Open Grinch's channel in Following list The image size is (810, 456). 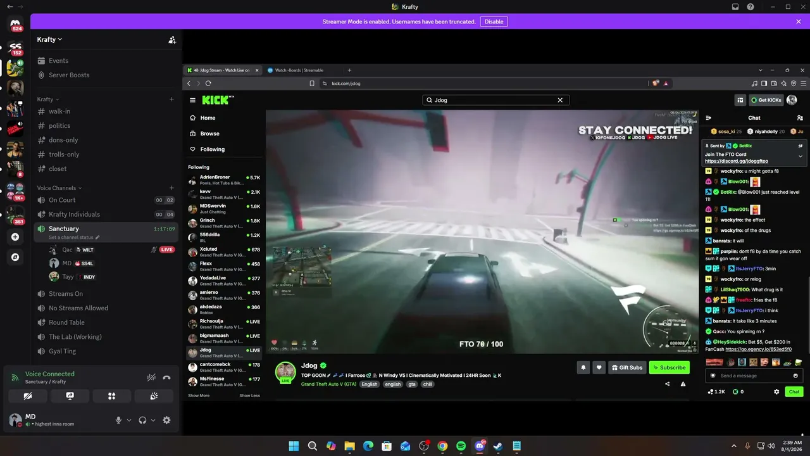coord(224,223)
